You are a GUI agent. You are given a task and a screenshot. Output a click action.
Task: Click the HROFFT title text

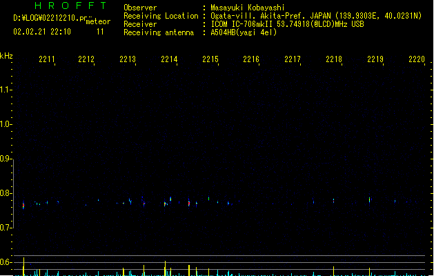point(70,6)
